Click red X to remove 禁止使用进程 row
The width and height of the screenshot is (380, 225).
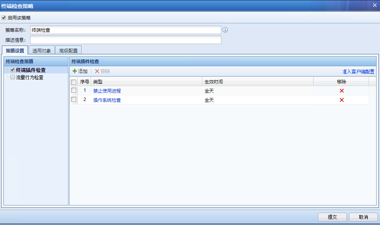coord(341,91)
